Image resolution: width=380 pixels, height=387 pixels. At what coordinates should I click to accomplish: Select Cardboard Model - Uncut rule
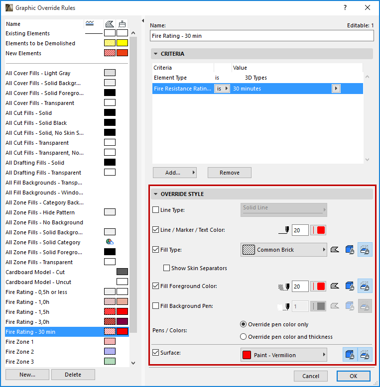coord(67,282)
